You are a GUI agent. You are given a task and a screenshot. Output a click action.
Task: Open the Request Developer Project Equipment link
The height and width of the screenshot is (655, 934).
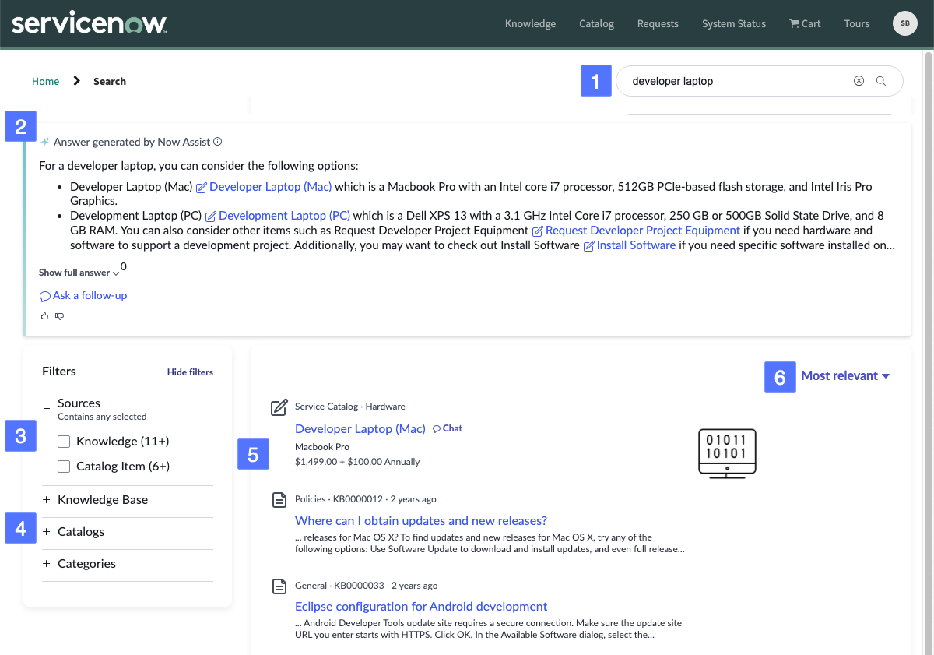tap(636, 231)
